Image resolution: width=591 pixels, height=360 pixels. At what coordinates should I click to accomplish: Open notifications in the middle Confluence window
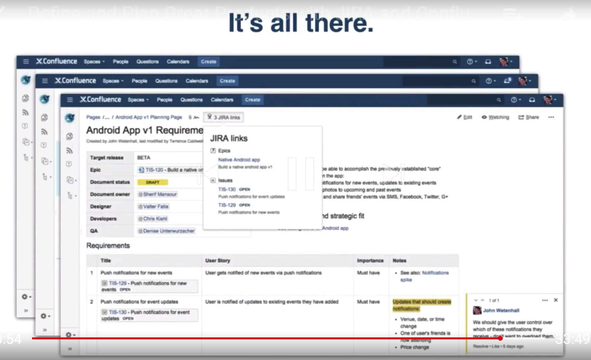point(508,80)
